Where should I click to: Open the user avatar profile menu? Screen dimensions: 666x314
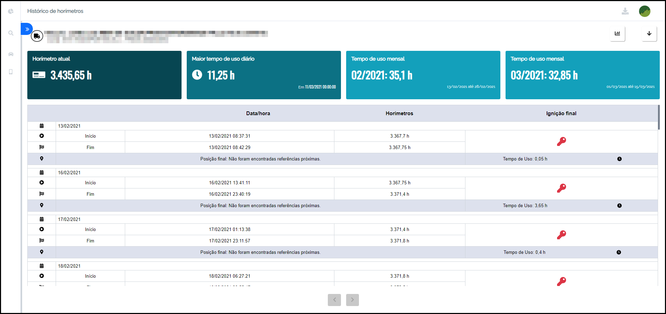pyautogui.click(x=645, y=11)
